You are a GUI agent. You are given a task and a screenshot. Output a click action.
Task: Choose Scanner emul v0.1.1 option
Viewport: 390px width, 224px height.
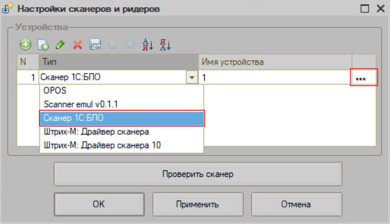[x=121, y=104]
